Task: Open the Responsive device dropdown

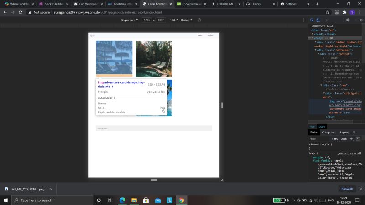Action: tap(129, 20)
